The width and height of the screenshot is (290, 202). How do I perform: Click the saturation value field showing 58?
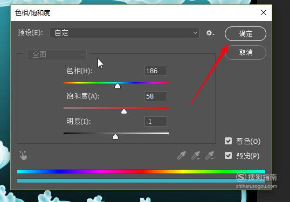coord(156,96)
